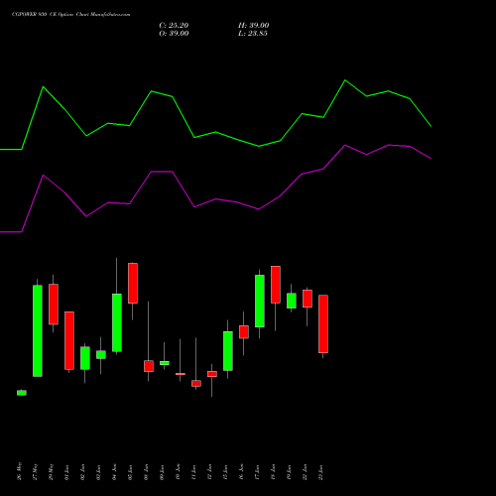496x496 pixels.
Task: Click the low value L: 23.85
Action: [x=253, y=34]
